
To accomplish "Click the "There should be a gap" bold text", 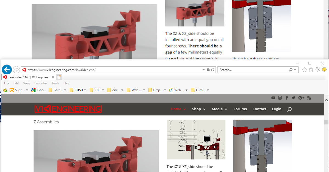I will (194, 49).
